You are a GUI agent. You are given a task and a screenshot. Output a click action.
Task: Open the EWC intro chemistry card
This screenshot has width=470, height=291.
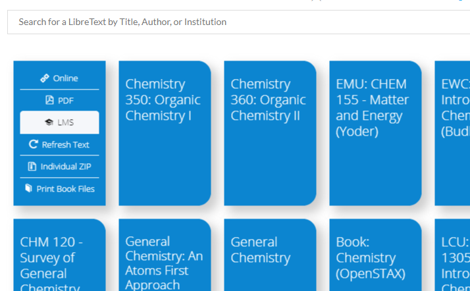pyautogui.click(x=454, y=133)
